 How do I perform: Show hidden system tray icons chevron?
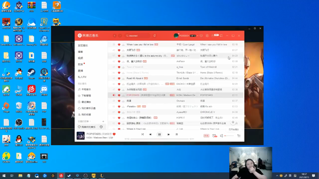277,176
